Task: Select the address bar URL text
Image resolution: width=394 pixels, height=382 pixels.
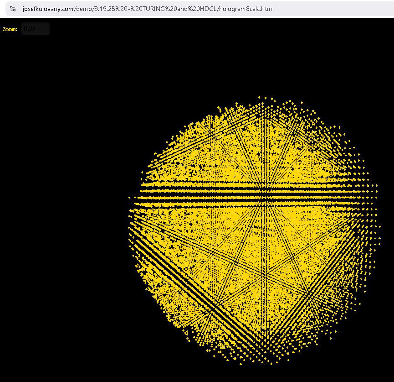Action: click(x=148, y=9)
